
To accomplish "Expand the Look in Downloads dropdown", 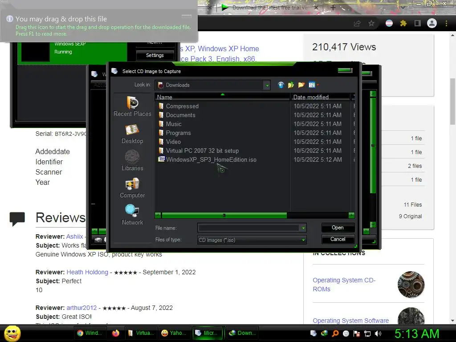I will click(267, 85).
